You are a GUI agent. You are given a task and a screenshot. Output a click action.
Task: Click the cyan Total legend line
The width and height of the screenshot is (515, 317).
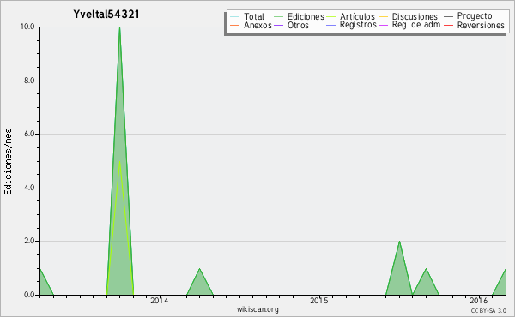click(x=235, y=16)
